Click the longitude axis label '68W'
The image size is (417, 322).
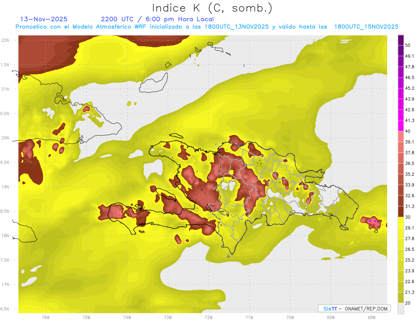(371, 317)
